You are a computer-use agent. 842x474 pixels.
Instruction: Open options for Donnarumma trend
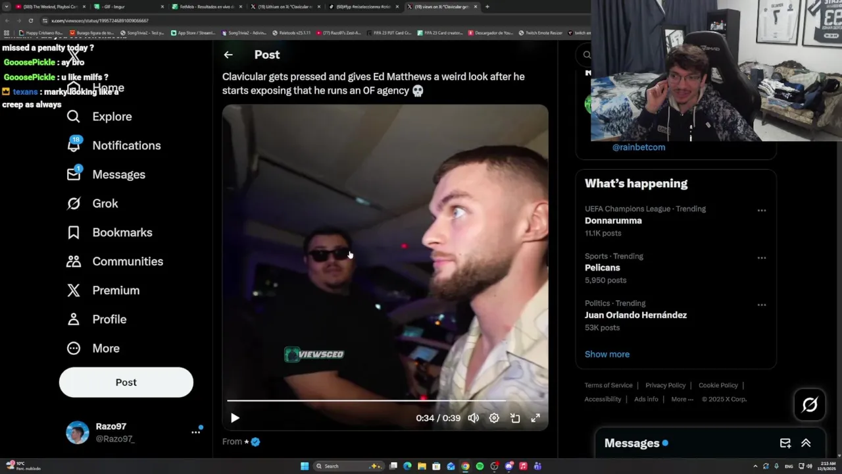[762, 211]
